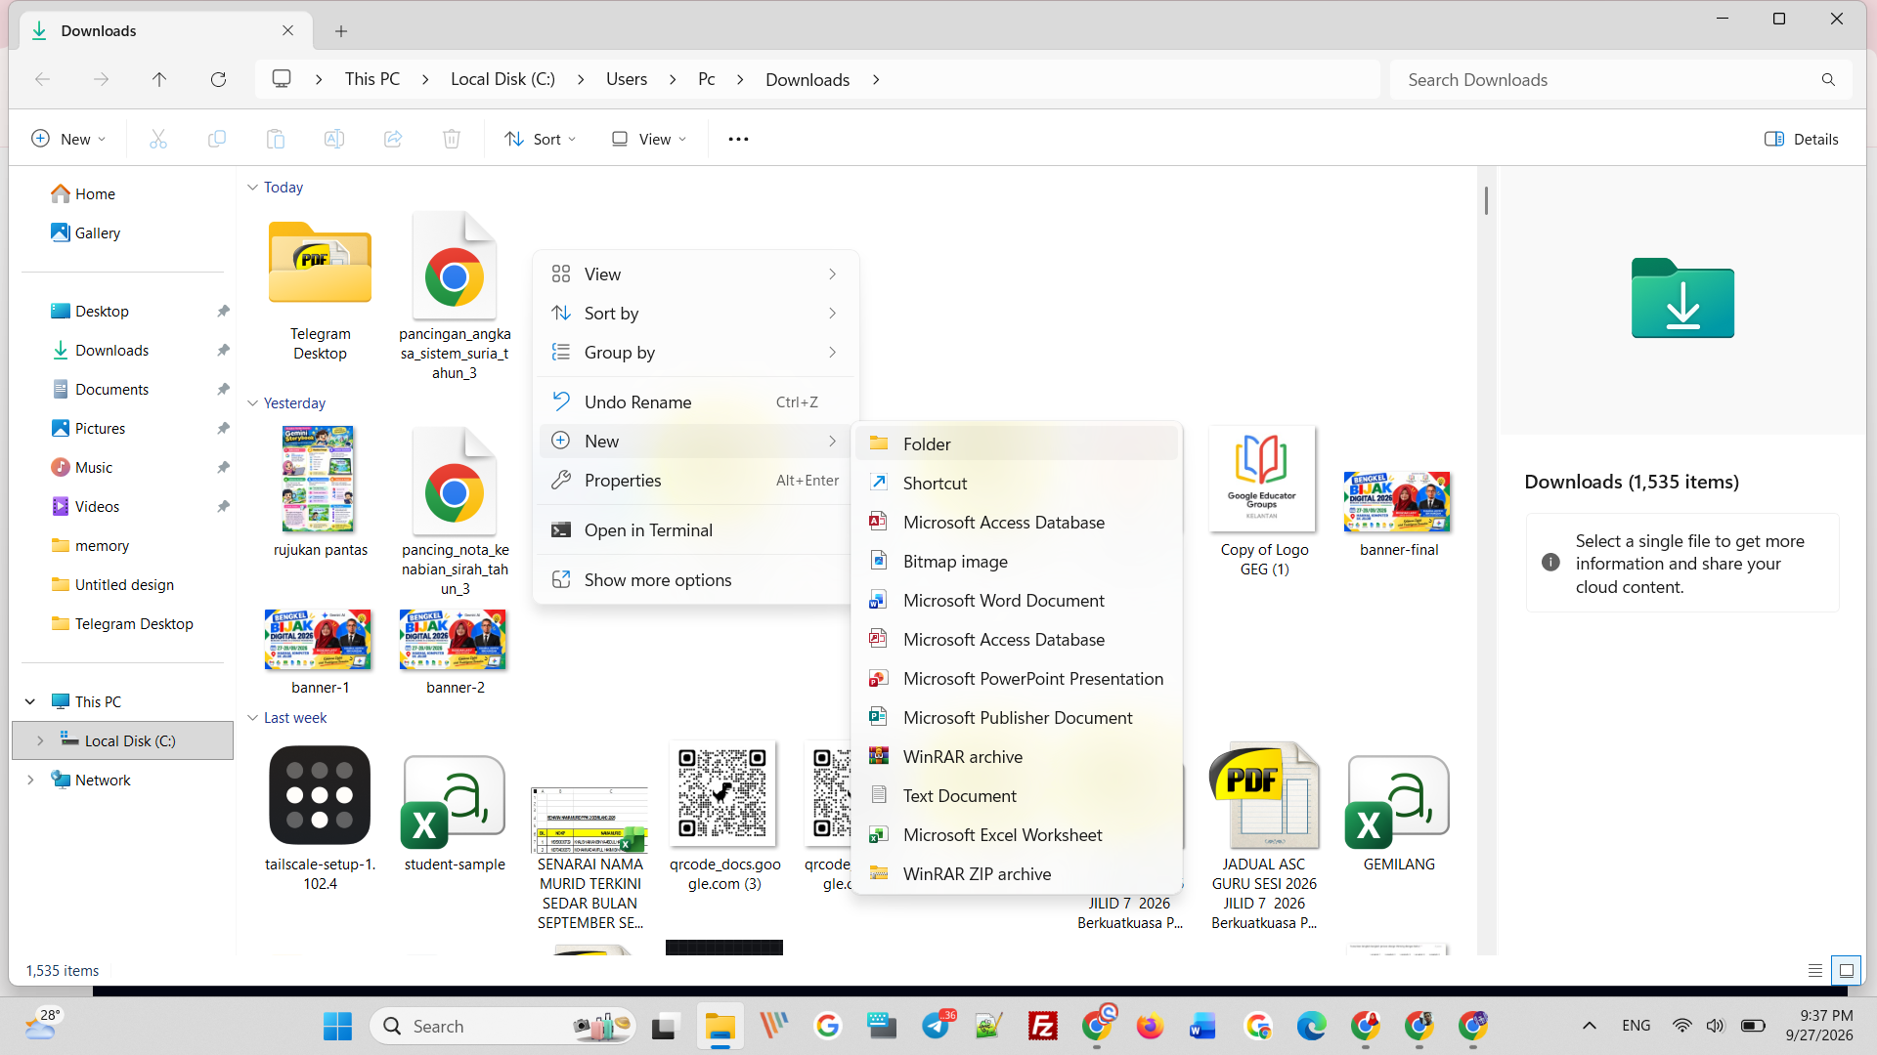
Task: Open the See more ellipsis menu
Action: 738,139
